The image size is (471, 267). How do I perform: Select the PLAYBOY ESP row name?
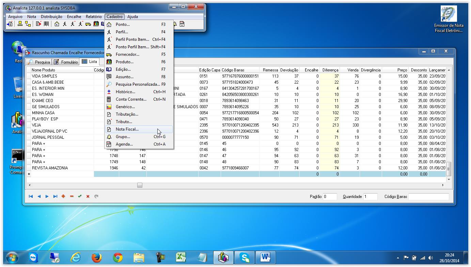45,119
